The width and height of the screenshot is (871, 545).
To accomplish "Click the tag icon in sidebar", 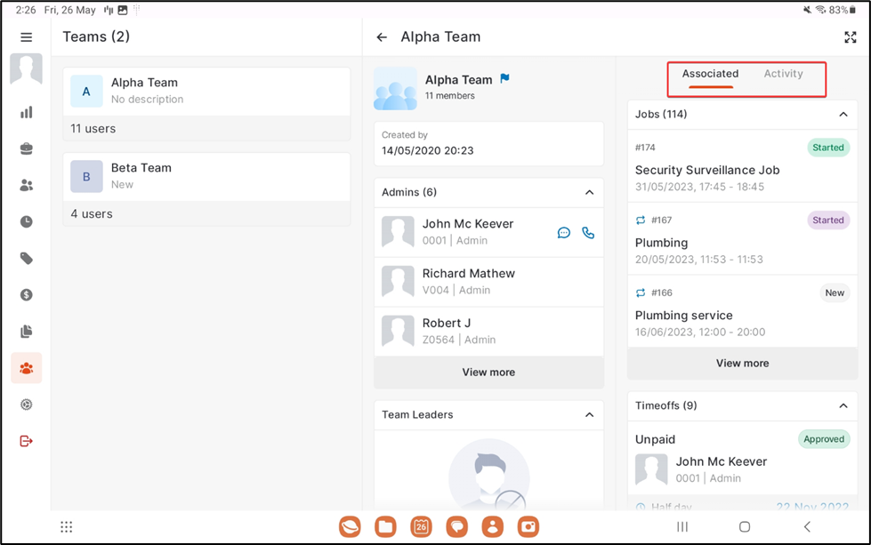I will pyautogui.click(x=27, y=259).
